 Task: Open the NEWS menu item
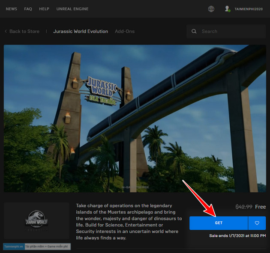pos(12,9)
